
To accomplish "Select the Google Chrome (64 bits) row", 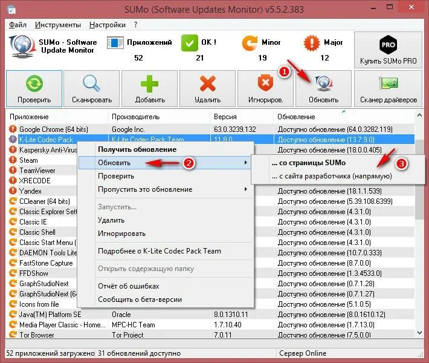I will point(210,129).
